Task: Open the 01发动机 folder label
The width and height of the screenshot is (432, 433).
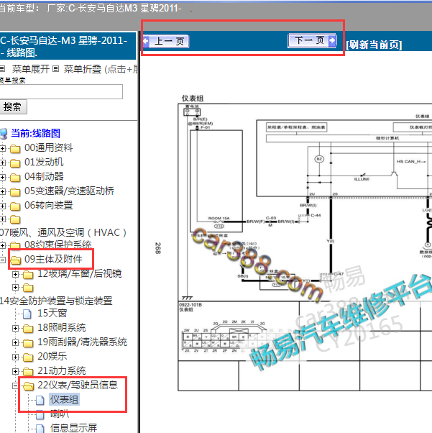Action: point(44,162)
